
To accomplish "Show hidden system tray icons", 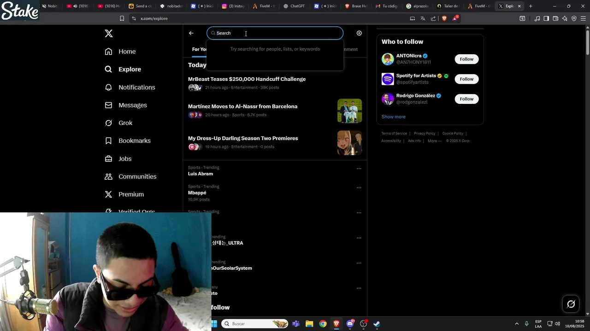I will [517, 324].
